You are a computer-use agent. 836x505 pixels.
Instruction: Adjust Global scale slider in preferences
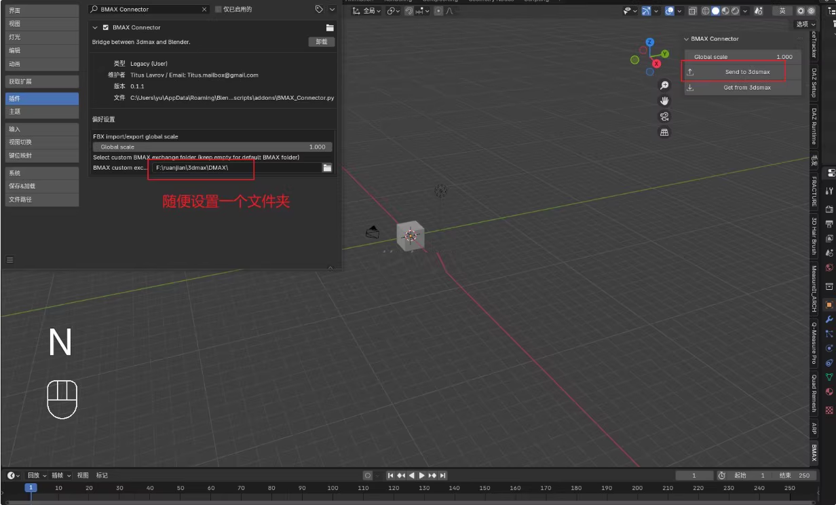(212, 147)
